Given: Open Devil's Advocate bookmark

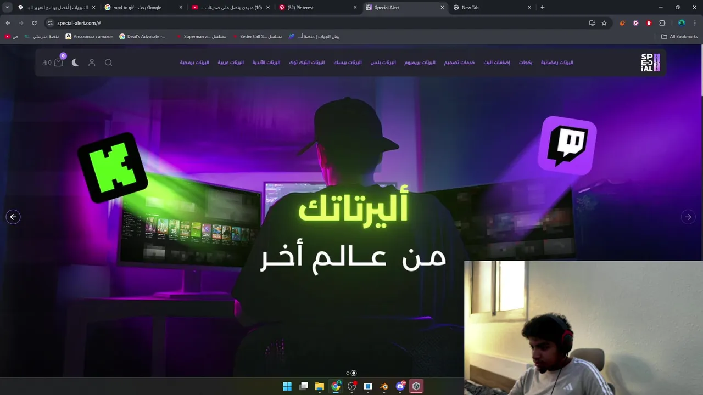Looking at the screenshot, I should [x=142, y=37].
